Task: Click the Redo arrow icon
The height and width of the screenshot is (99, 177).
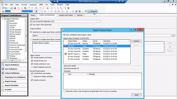Action: point(32,8)
